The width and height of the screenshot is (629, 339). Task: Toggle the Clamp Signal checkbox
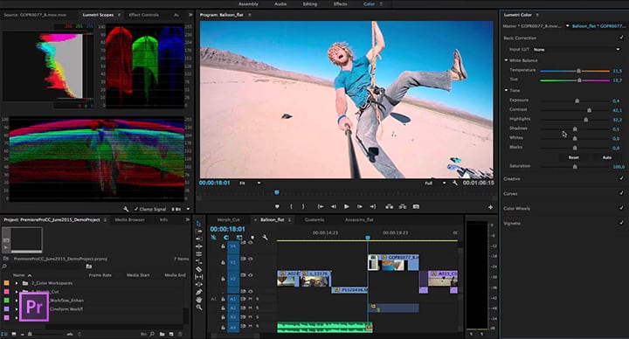[x=136, y=209]
